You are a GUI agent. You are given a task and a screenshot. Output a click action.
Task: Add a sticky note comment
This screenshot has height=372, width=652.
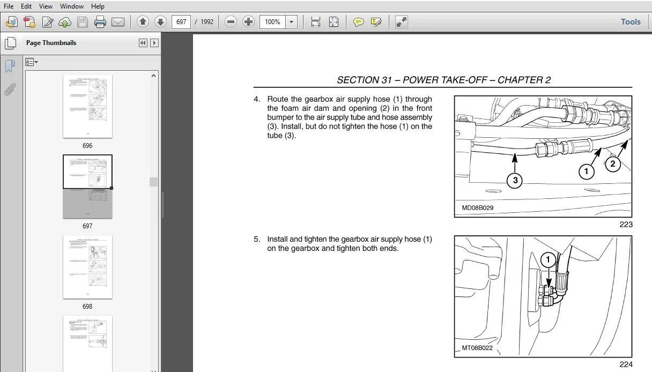point(358,22)
